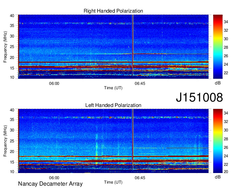This screenshot has width=232, height=188.
Task: Click the 06:45 tick under Right Handed plot
Action: click(x=140, y=83)
